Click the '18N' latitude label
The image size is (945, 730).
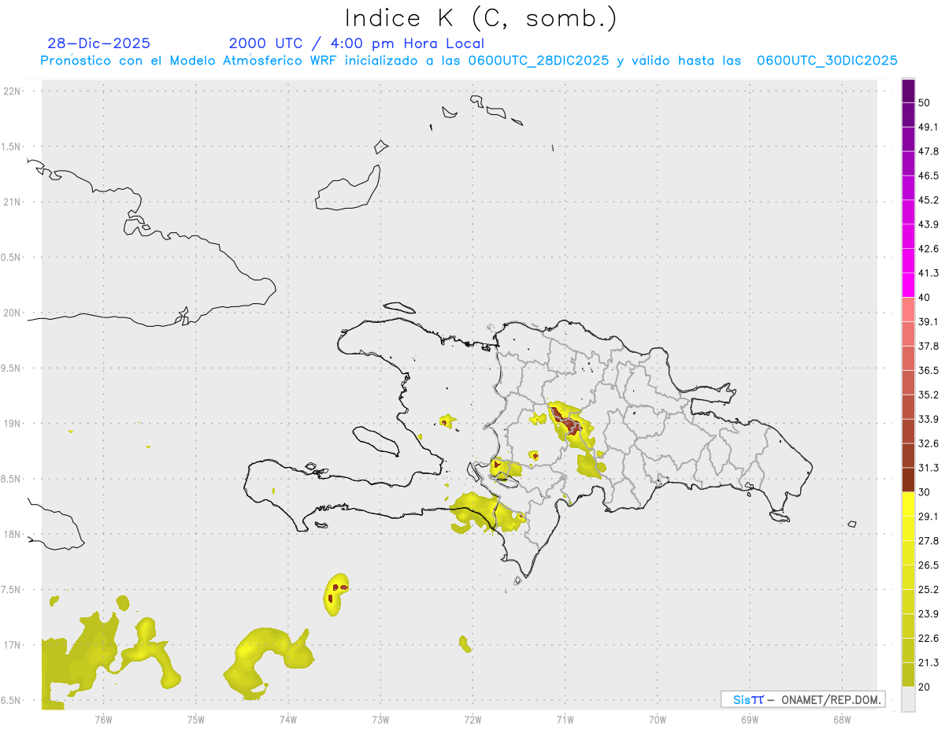point(13,534)
